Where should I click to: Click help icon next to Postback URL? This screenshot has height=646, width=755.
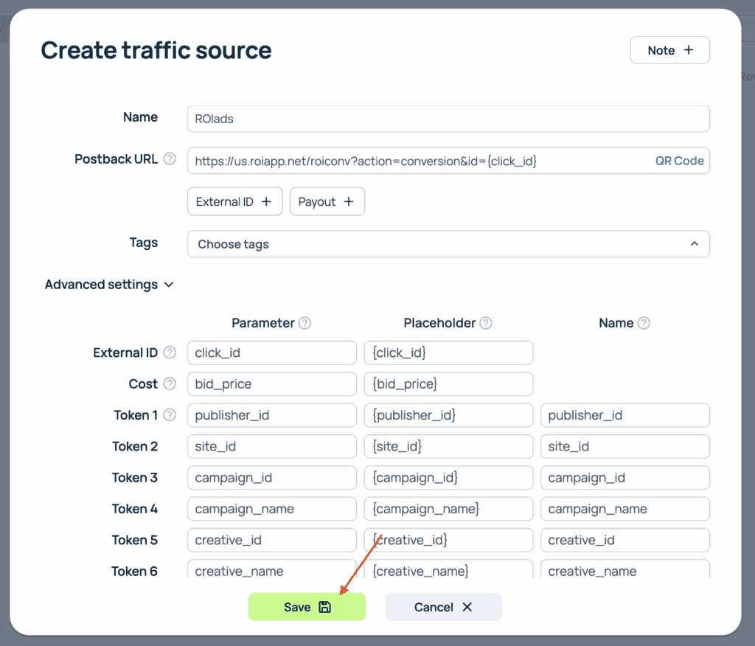click(x=170, y=159)
